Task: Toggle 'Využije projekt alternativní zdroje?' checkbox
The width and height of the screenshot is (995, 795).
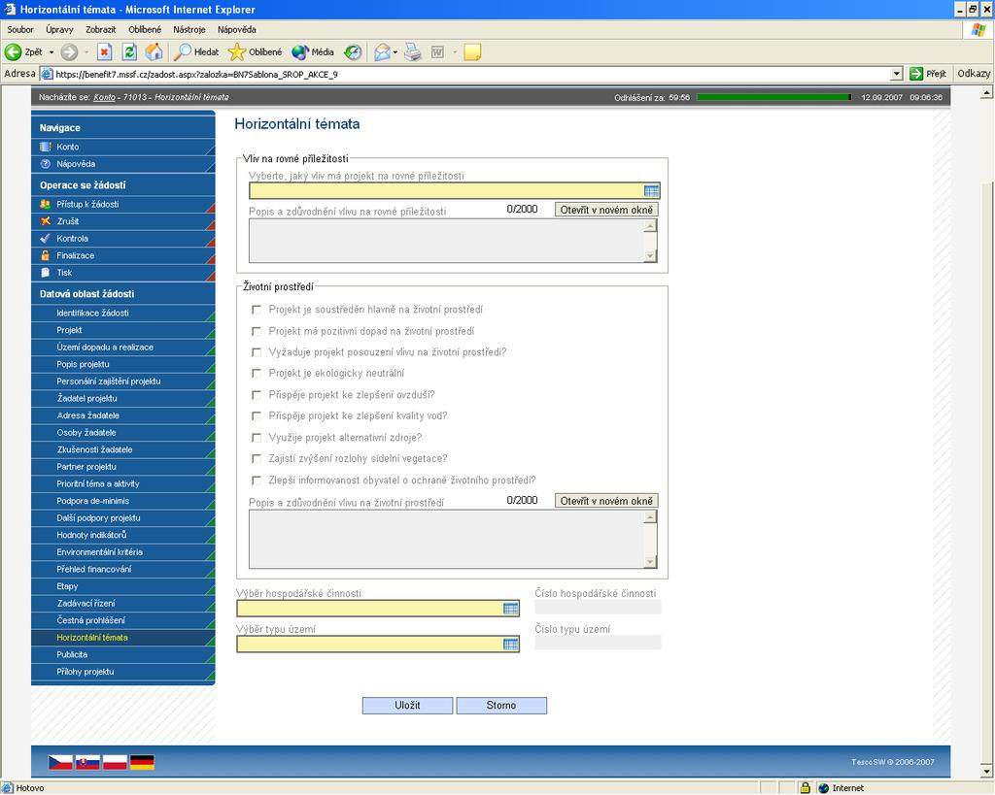Action: [x=257, y=438]
